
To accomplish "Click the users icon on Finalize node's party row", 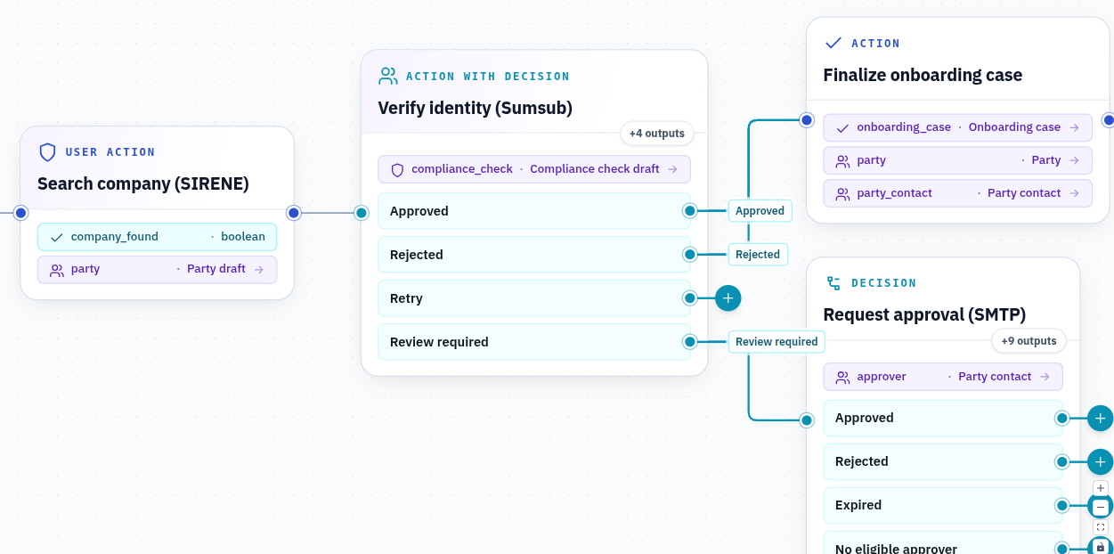I will (x=842, y=160).
